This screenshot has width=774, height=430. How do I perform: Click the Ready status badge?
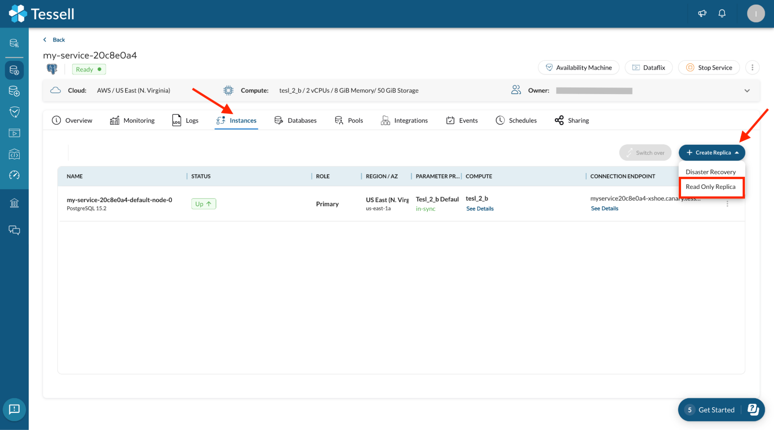pos(89,69)
